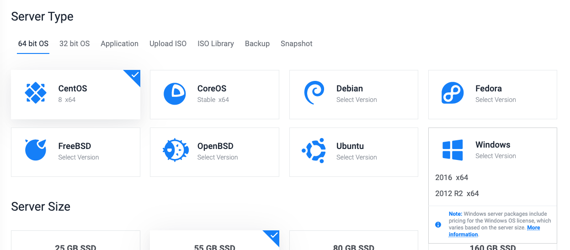Screen dimensions: 570x250
Task: Choose Windows 2016 x64 version
Action: tap(452, 177)
